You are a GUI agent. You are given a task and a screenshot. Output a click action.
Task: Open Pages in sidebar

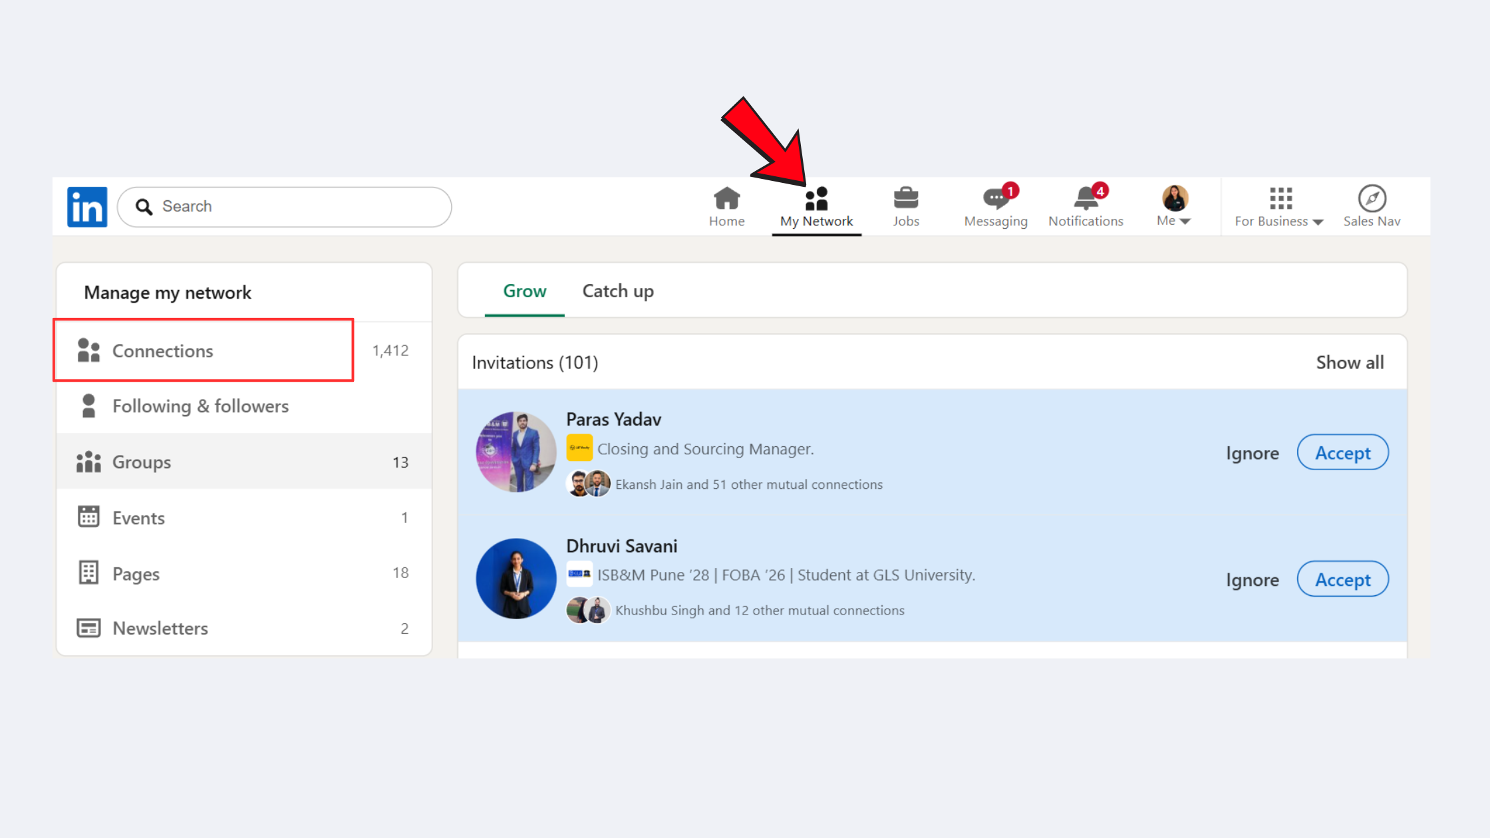click(244, 573)
